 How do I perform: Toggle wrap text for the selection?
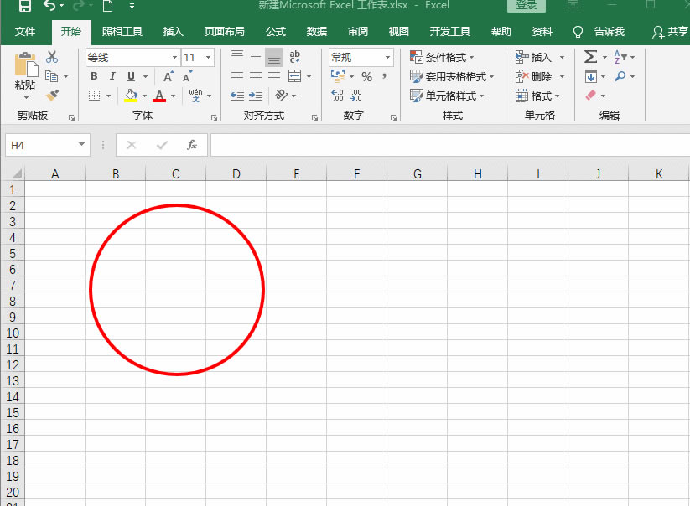click(295, 57)
